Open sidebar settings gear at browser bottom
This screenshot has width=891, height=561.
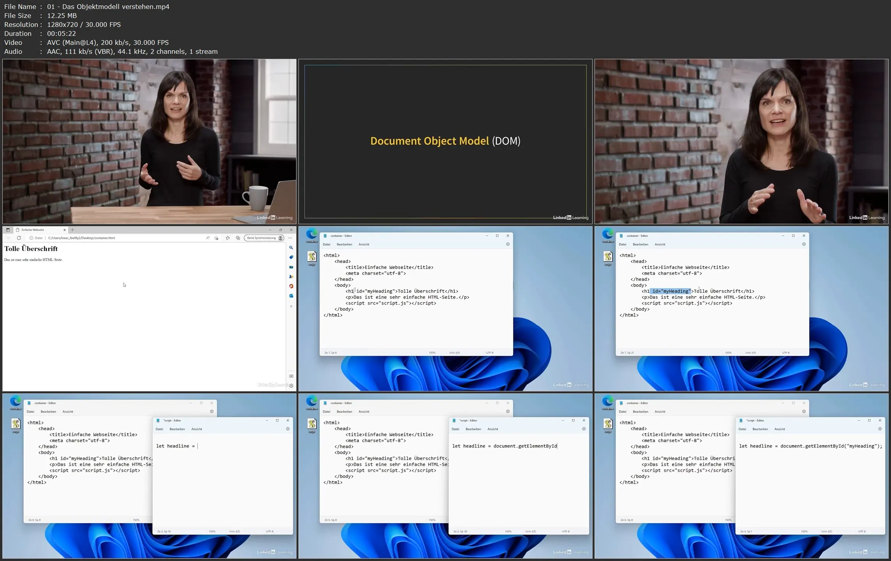291,386
